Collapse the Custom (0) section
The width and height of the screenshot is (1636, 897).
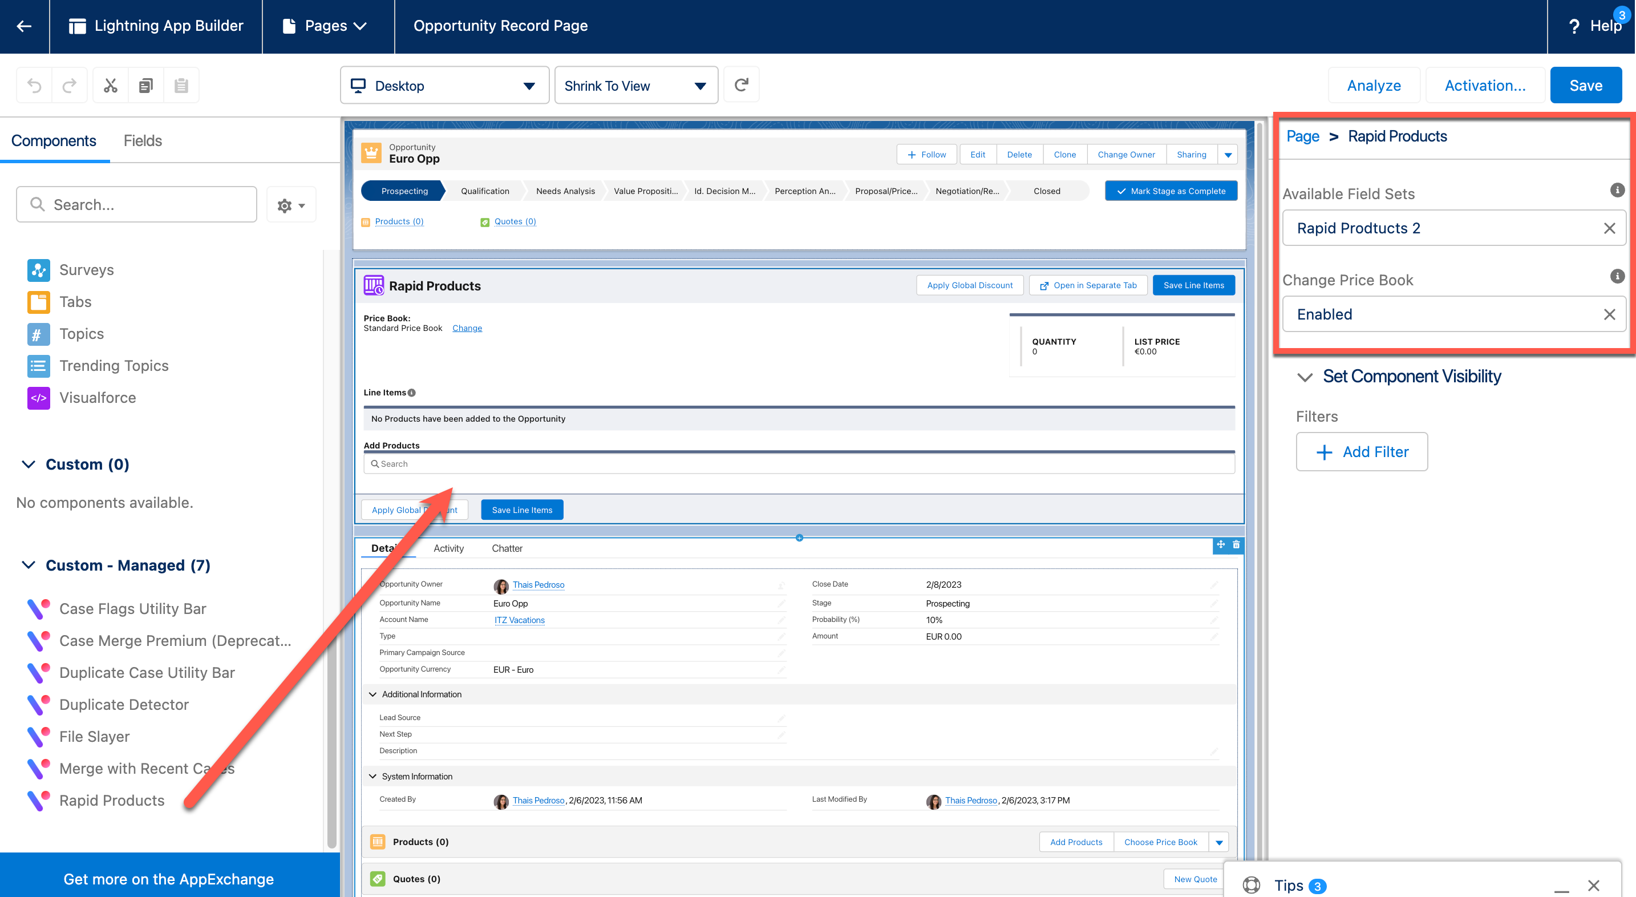pos(29,464)
